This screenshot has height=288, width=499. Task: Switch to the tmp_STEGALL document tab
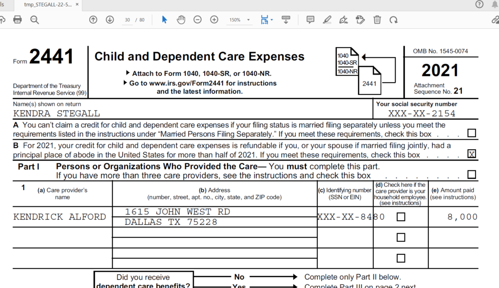47,4
